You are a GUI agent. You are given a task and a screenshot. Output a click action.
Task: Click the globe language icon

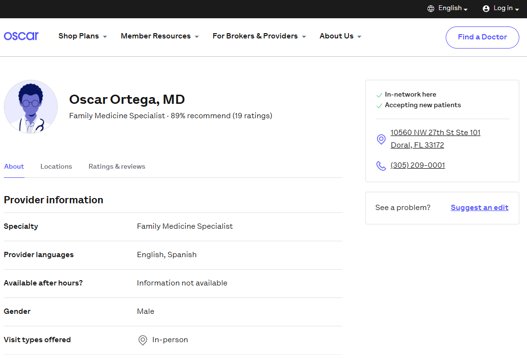(431, 9)
